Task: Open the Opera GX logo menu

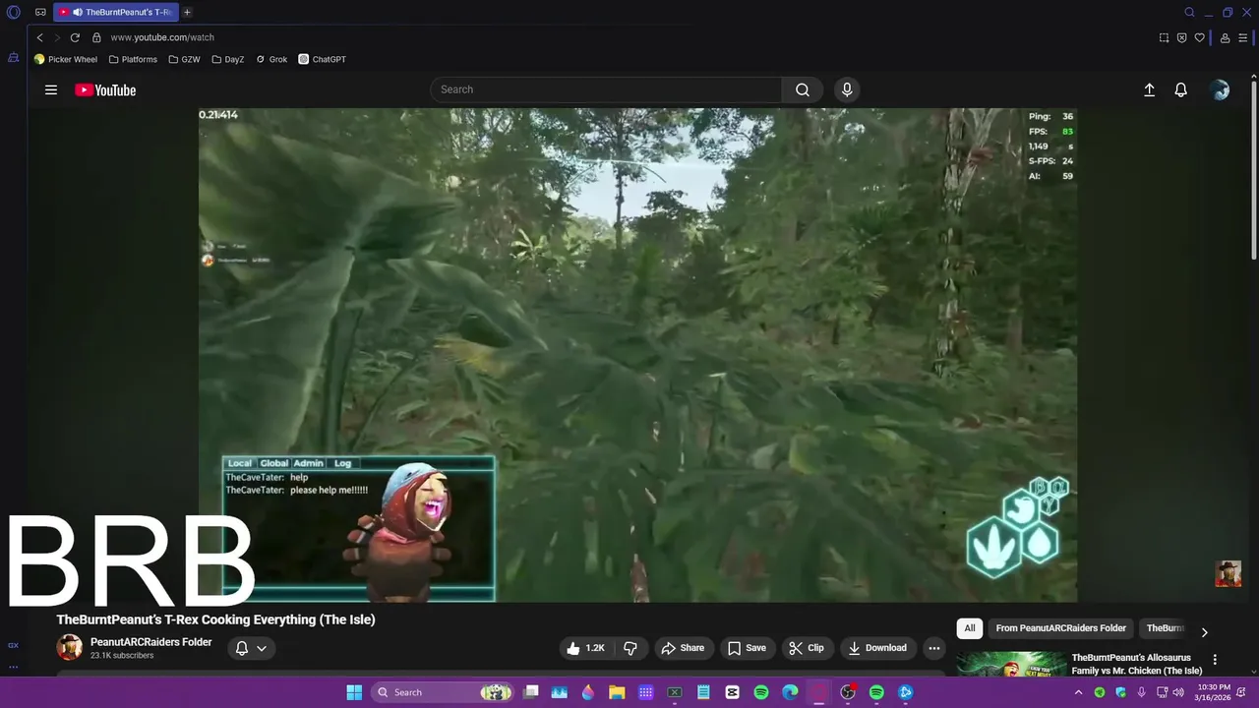Action: point(14,12)
